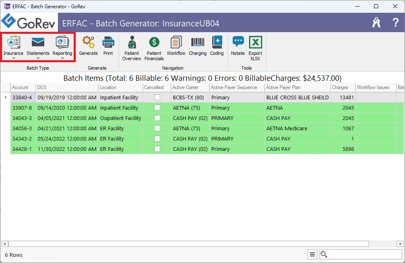Screen dimensions: 405x263
Task: Click the AETNA Medicare plan cell
Action: pos(297,128)
